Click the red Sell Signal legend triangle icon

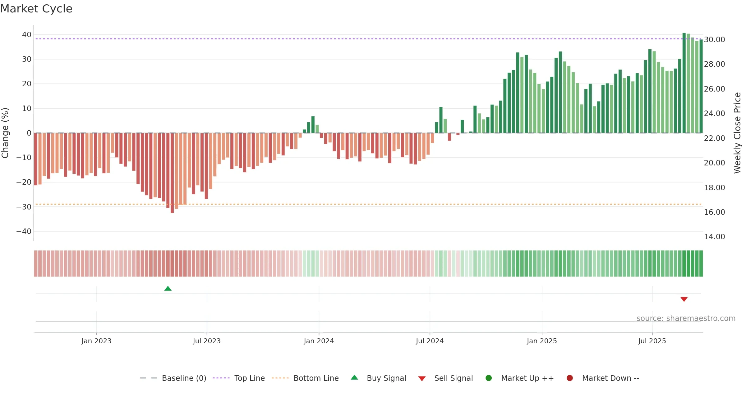click(422, 379)
